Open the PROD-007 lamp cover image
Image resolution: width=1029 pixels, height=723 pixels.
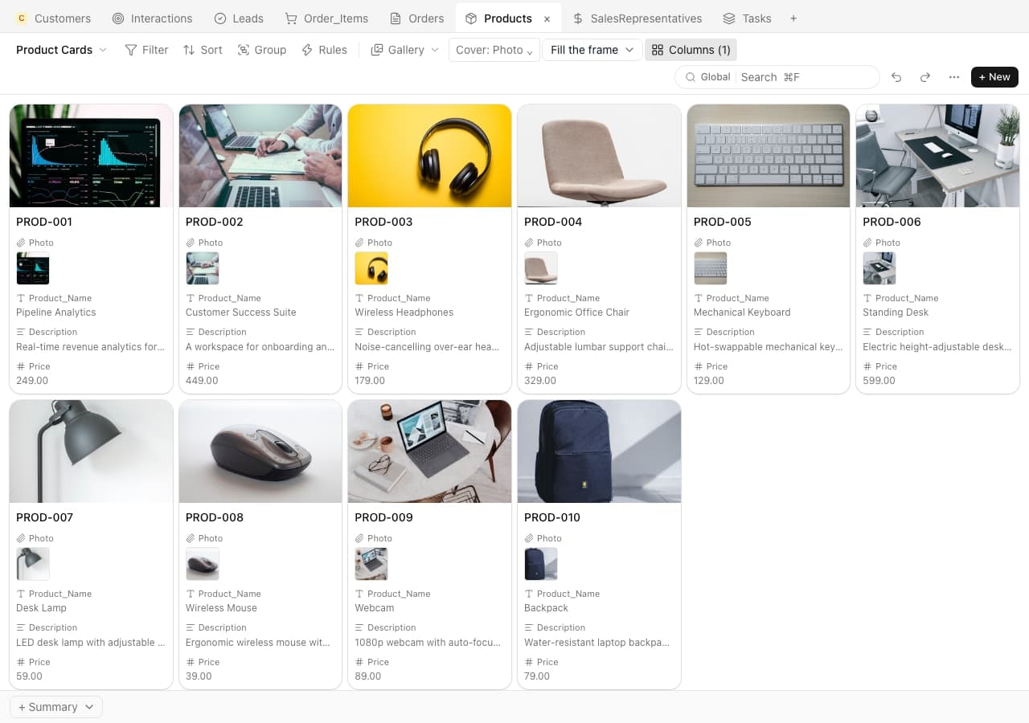(91, 451)
